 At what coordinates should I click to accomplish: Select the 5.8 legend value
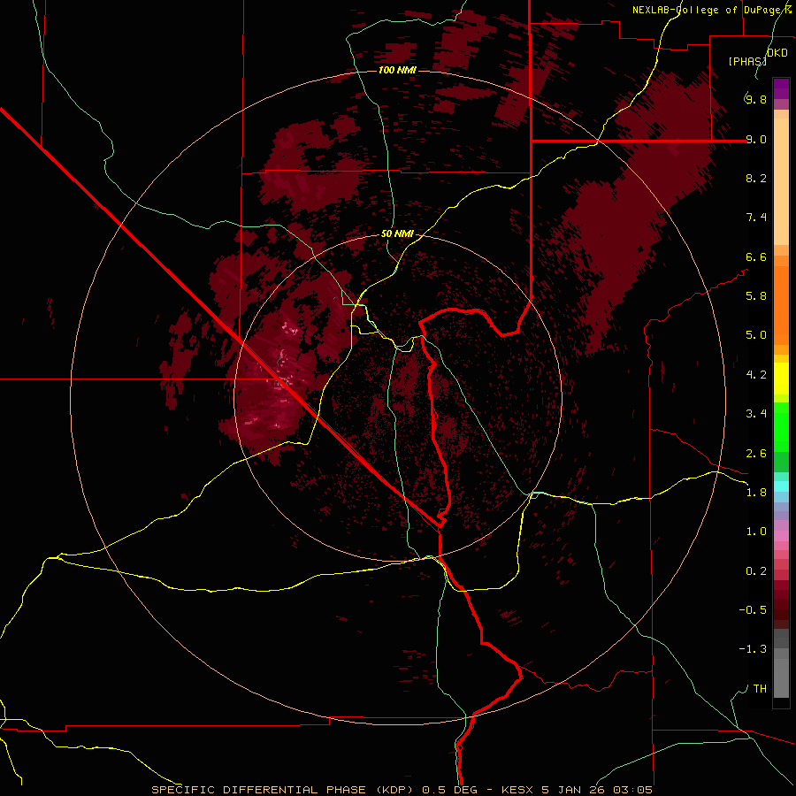point(756,296)
